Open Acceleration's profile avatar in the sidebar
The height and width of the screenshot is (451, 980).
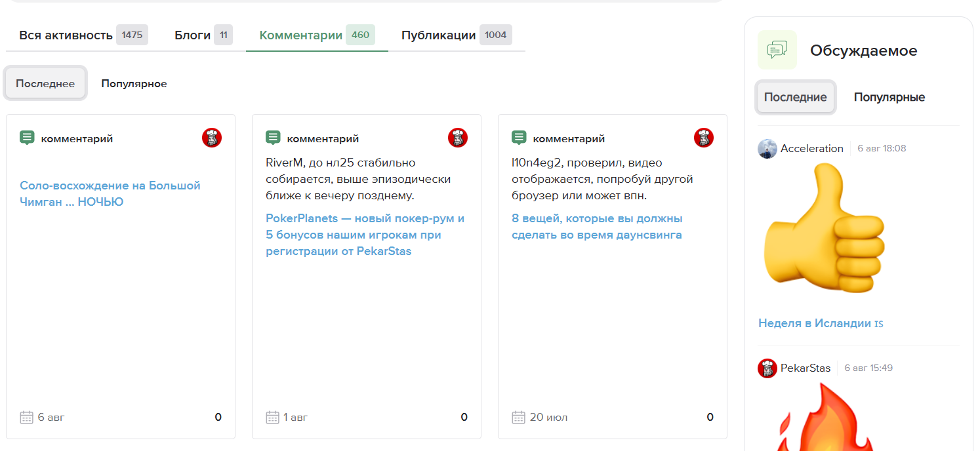766,148
